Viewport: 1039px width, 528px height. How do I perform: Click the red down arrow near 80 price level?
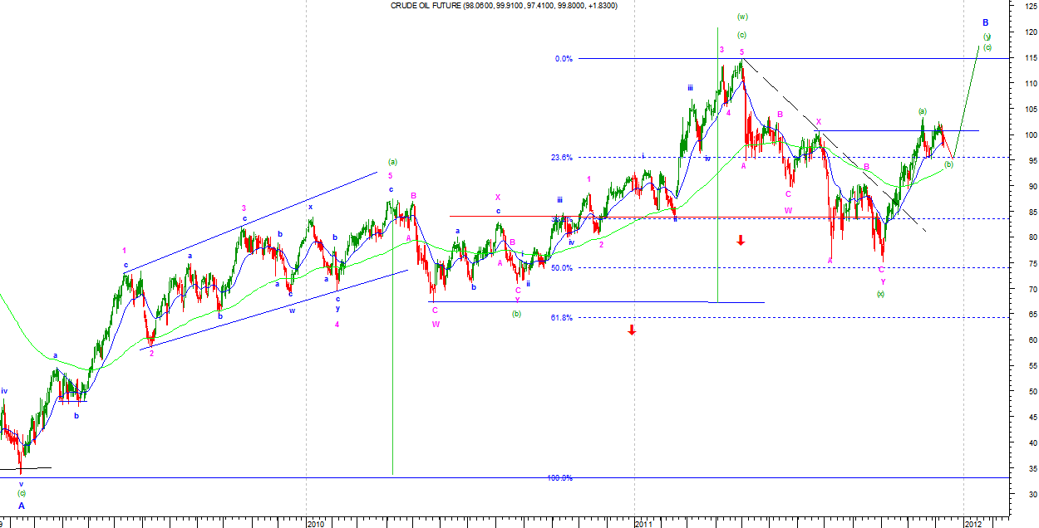point(741,240)
